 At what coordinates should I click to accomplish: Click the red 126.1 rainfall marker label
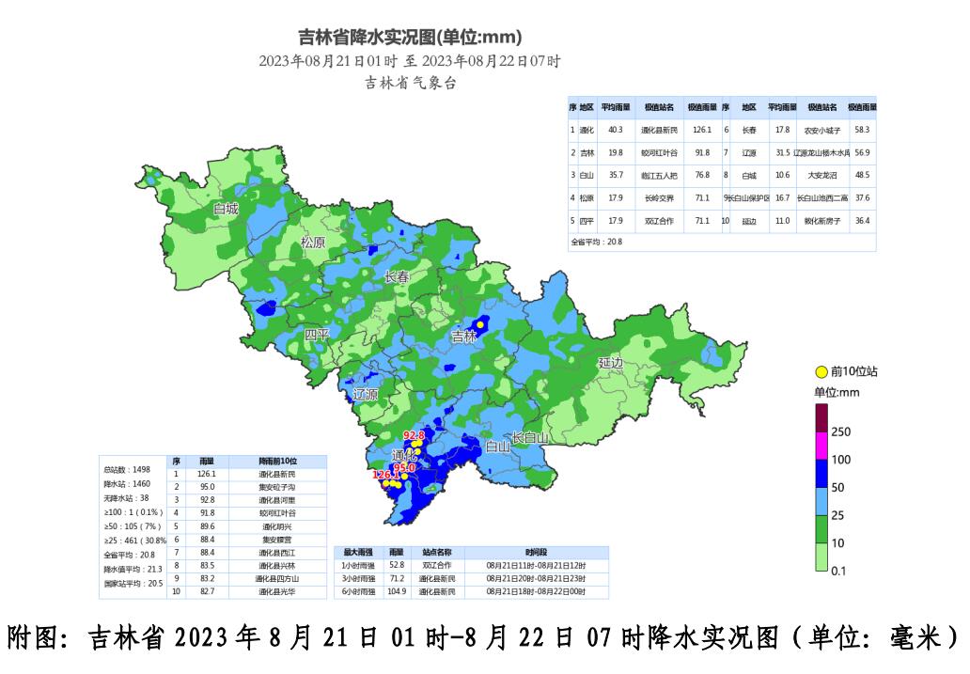[x=386, y=476]
